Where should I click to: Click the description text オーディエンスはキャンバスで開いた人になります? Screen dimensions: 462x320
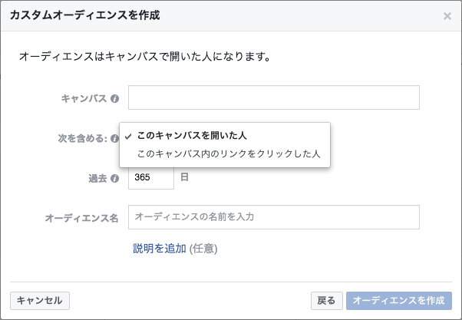coord(145,56)
